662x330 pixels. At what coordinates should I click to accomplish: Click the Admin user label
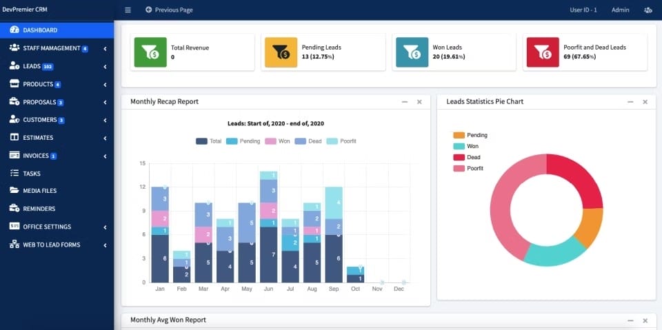[620, 10]
